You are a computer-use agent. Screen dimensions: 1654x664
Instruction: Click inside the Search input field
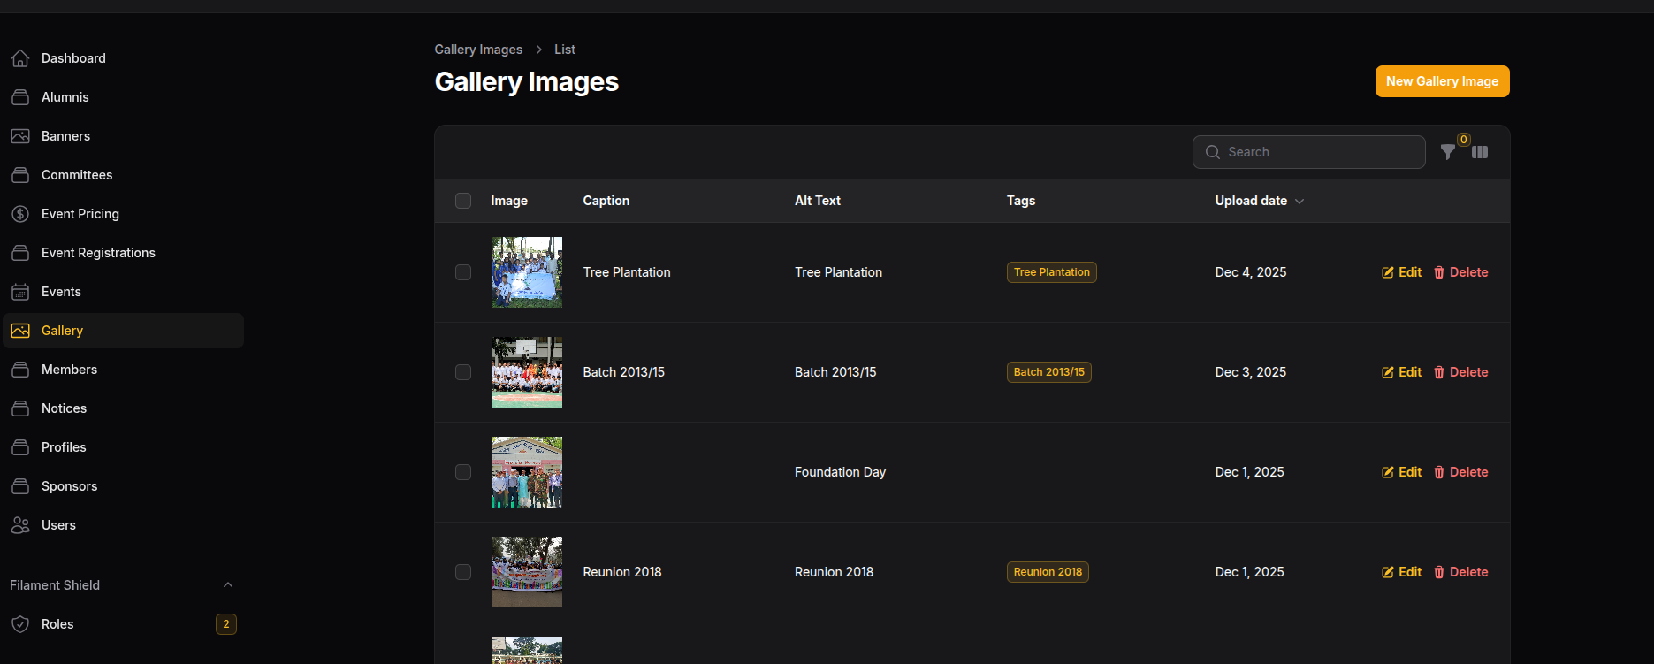[x=1308, y=152]
